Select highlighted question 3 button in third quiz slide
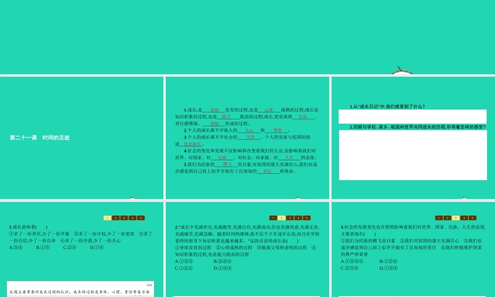 455,218
